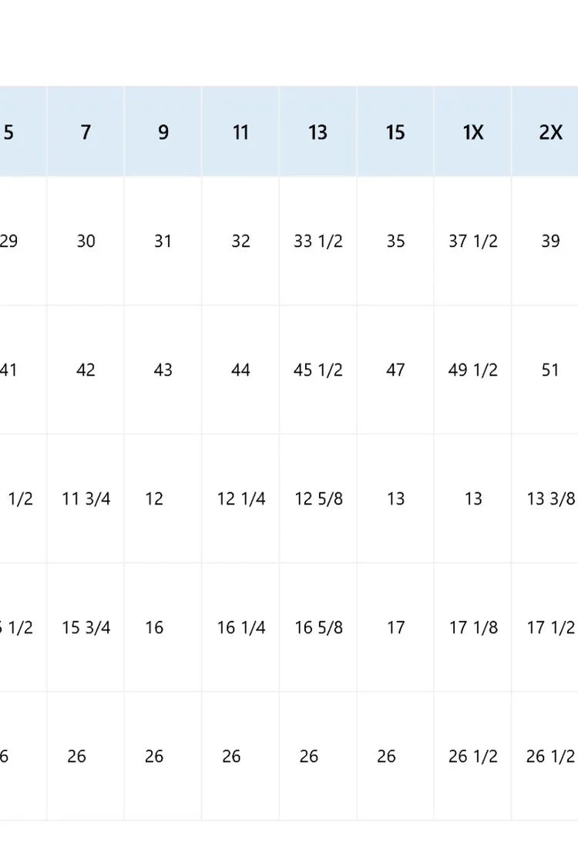Image resolution: width=578 pixels, height=868 pixels.
Task: Click the cell showing 39
Action: tap(550, 241)
